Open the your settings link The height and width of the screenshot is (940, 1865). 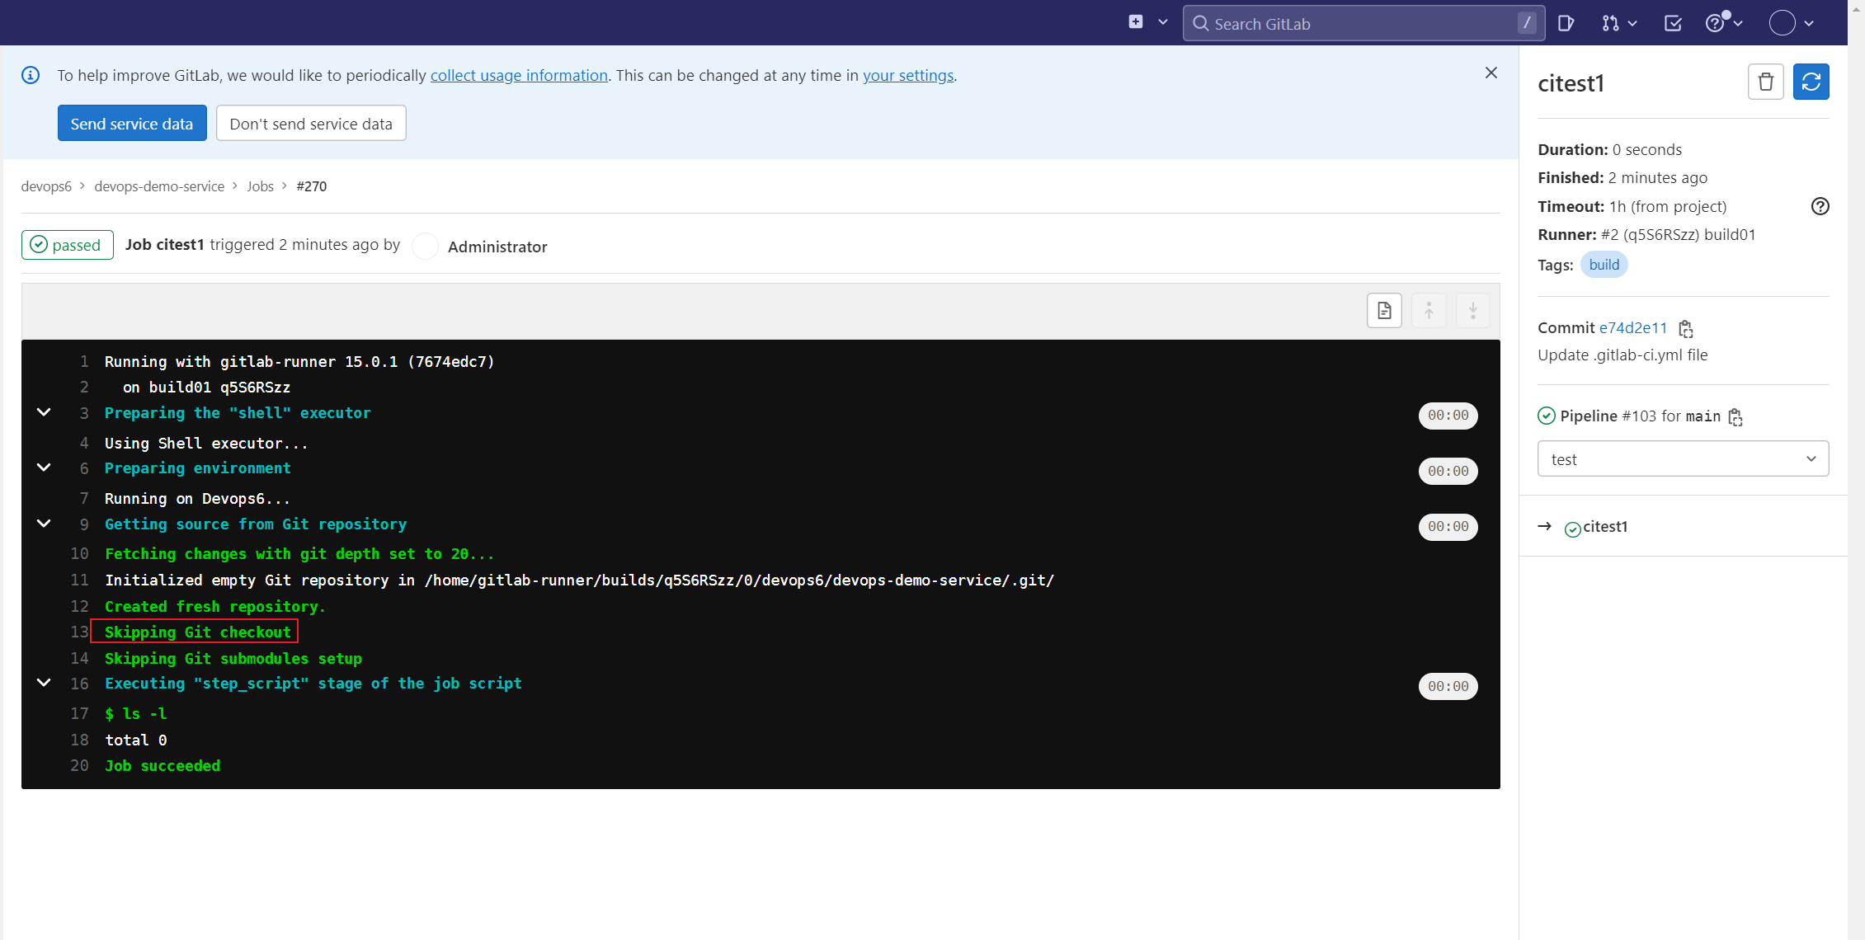coord(908,75)
